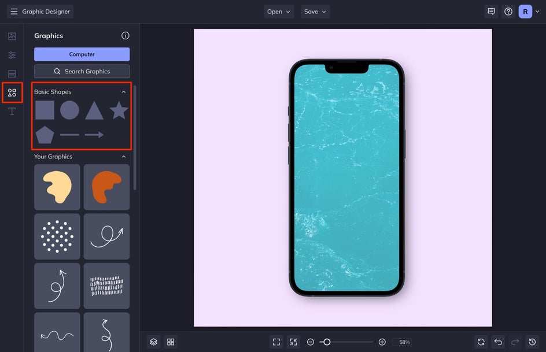Image resolution: width=546 pixels, height=352 pixels.
Task: Open the Image Manager sidebar icon
Action: tap(12, 36)
